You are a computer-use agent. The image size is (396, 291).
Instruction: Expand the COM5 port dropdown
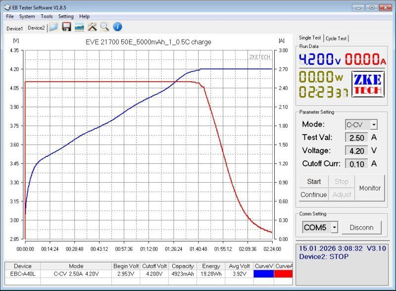pyautogui.click(x=334, y=227)
